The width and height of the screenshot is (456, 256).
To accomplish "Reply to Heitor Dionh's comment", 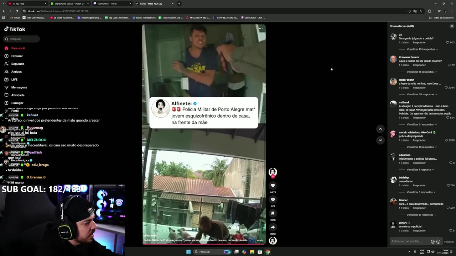I will [419, 87].
